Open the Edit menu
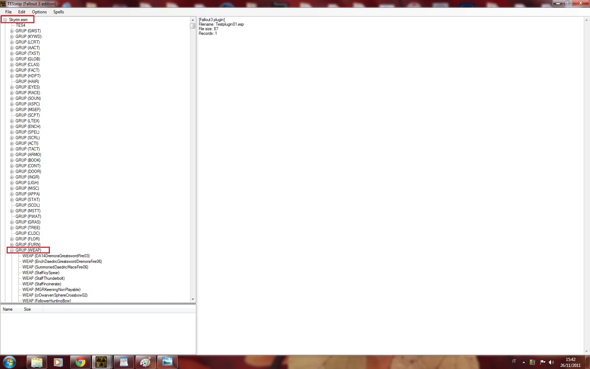Viewport: 590px width, 369px height. pyautogui.click(x=22, y=12)
